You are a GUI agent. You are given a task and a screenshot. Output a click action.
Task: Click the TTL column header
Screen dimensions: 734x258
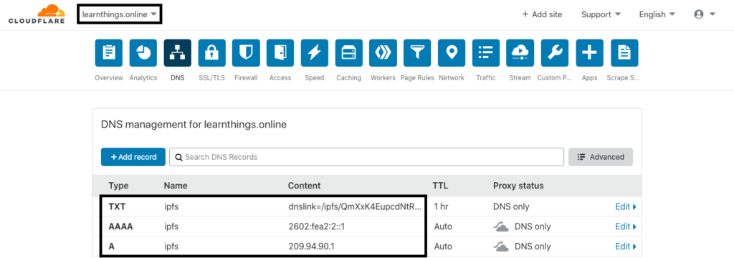[441, 186]
